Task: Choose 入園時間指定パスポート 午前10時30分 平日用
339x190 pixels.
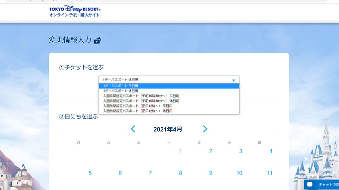Action: (169, 96)
